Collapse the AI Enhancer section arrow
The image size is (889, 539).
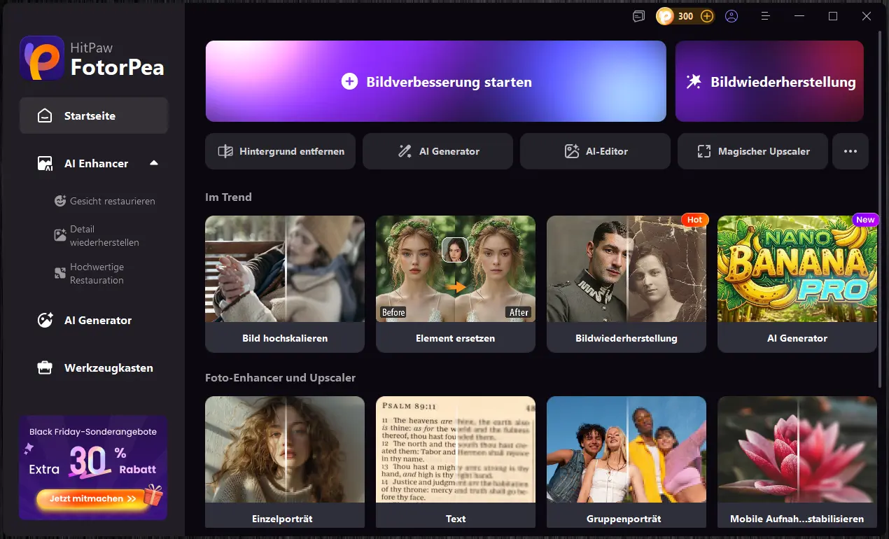click(154, 163)
